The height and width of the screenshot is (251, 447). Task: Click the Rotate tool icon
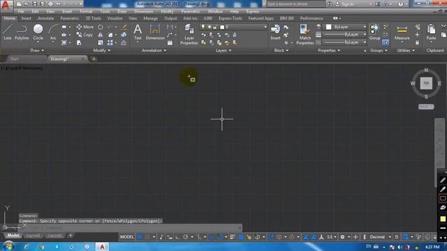point(101,27)
